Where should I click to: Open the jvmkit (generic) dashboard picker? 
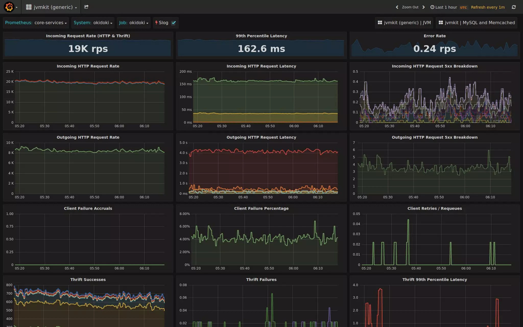click(53, 7)
